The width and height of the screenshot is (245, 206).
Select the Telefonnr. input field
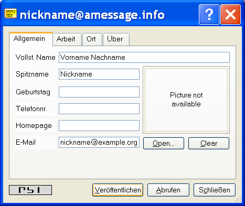tap(99, 109)
